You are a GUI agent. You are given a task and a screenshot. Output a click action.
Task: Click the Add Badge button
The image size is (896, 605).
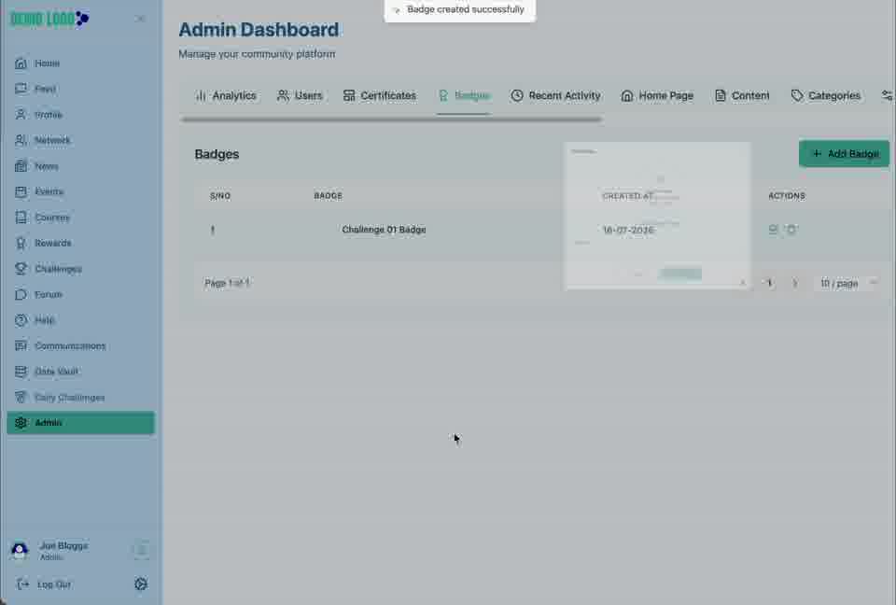pyautogui.click(x=844, y=154)
